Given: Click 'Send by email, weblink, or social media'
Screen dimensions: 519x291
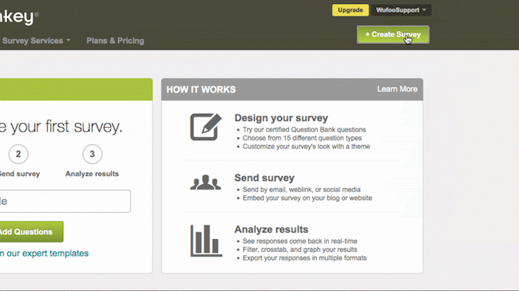Looking at the screenshot, I should tap(302, 190).
